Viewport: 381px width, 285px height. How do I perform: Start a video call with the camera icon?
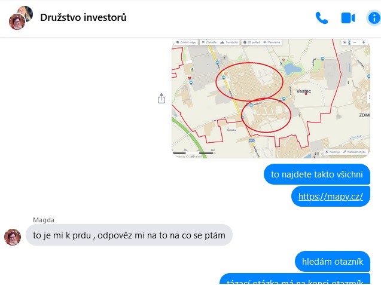click(x=348, y=18)
